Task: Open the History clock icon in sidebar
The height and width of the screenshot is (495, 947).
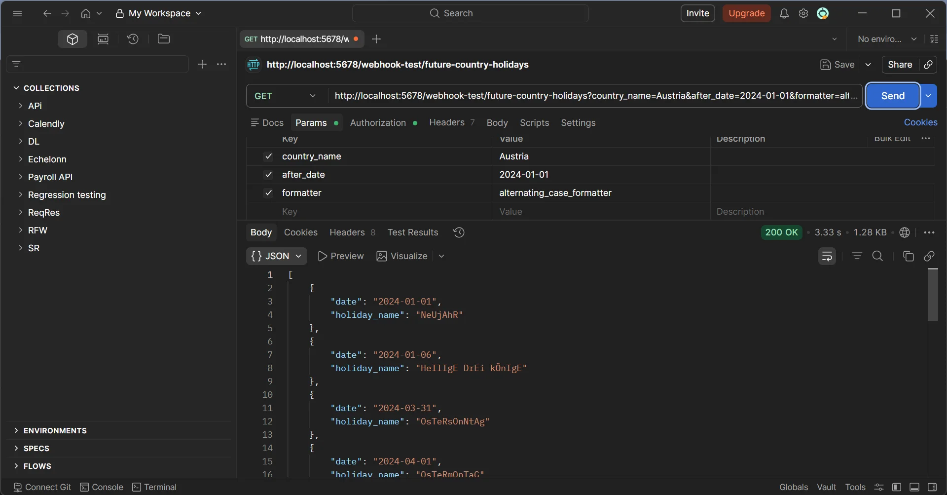Action: click(133, 39)
